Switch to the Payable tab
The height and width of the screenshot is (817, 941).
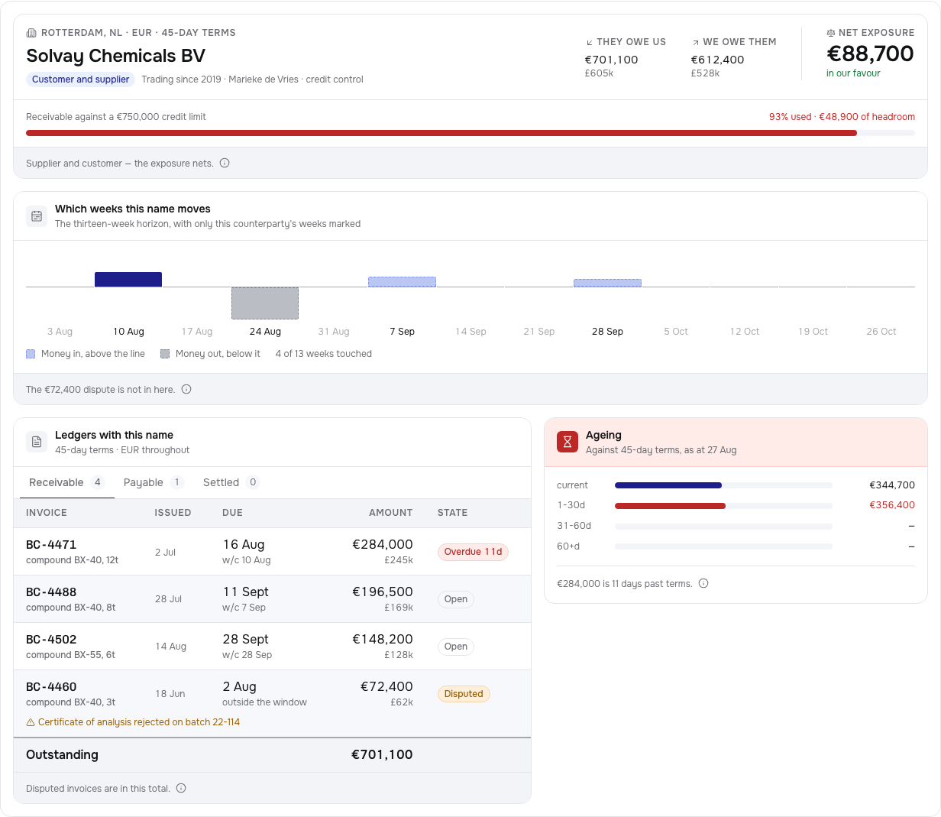click(153, 482)
